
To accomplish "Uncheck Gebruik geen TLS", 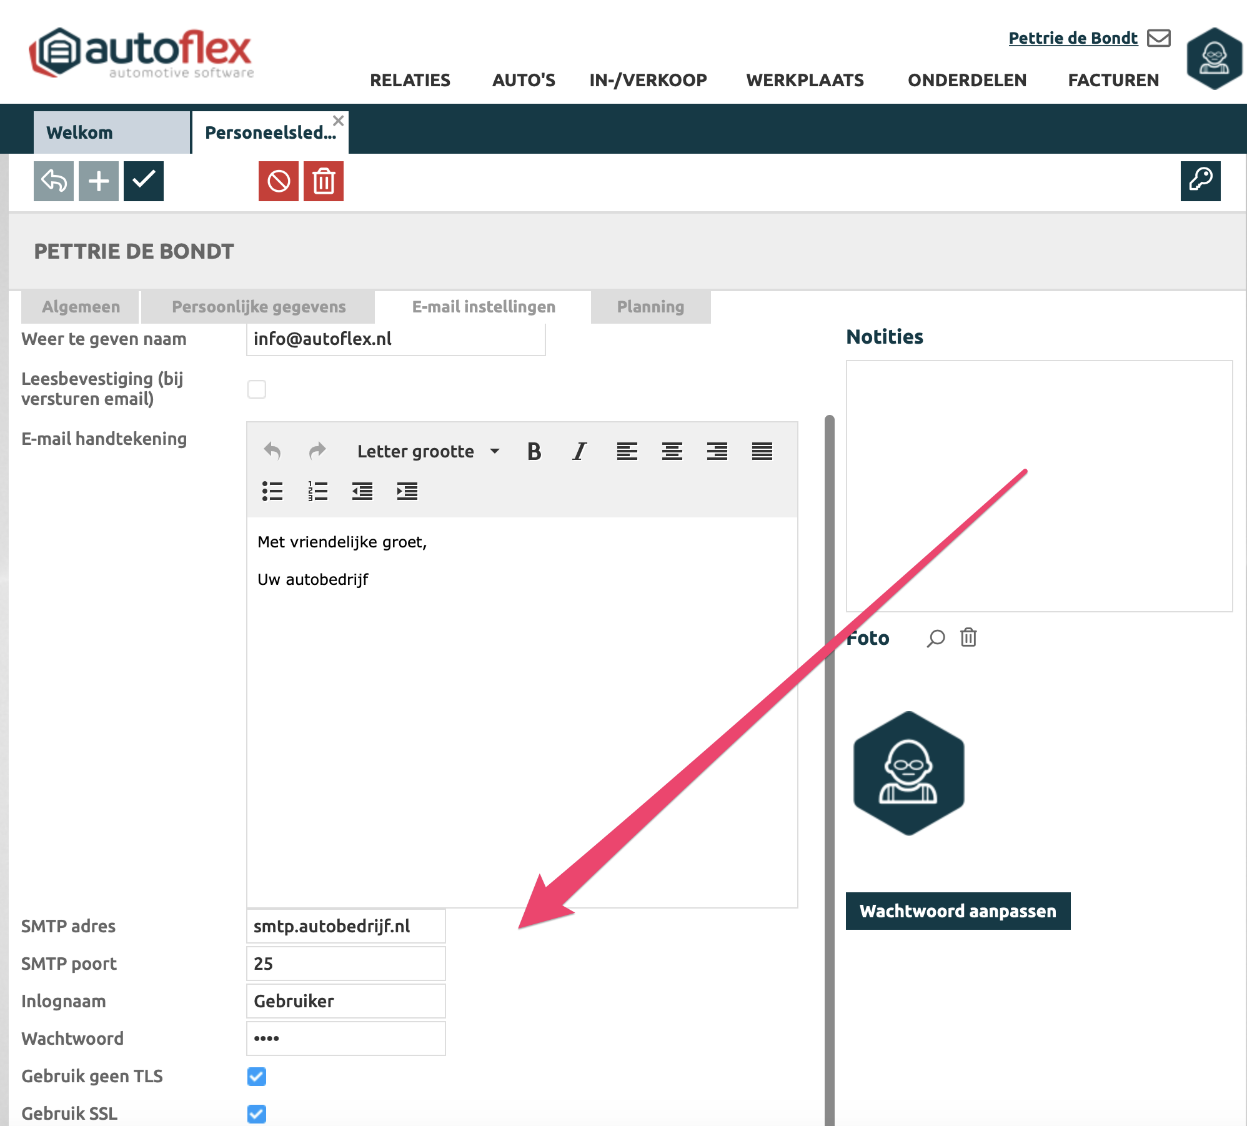I will tap(257, 1076).
